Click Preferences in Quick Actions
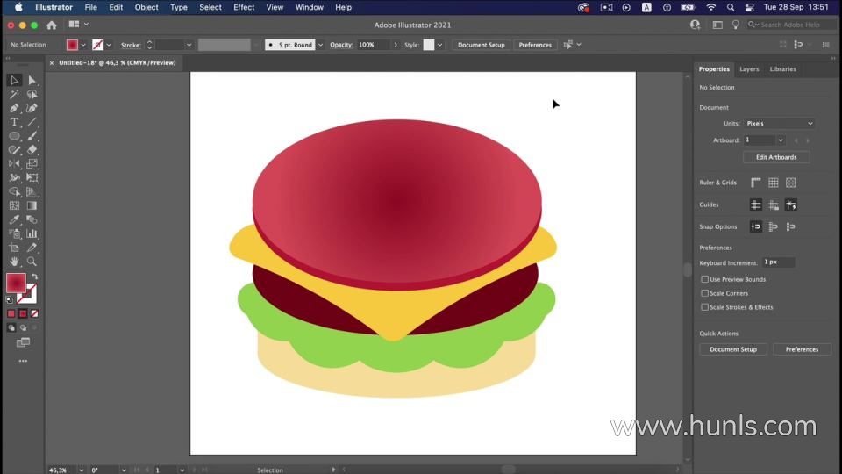 point(802,349)
